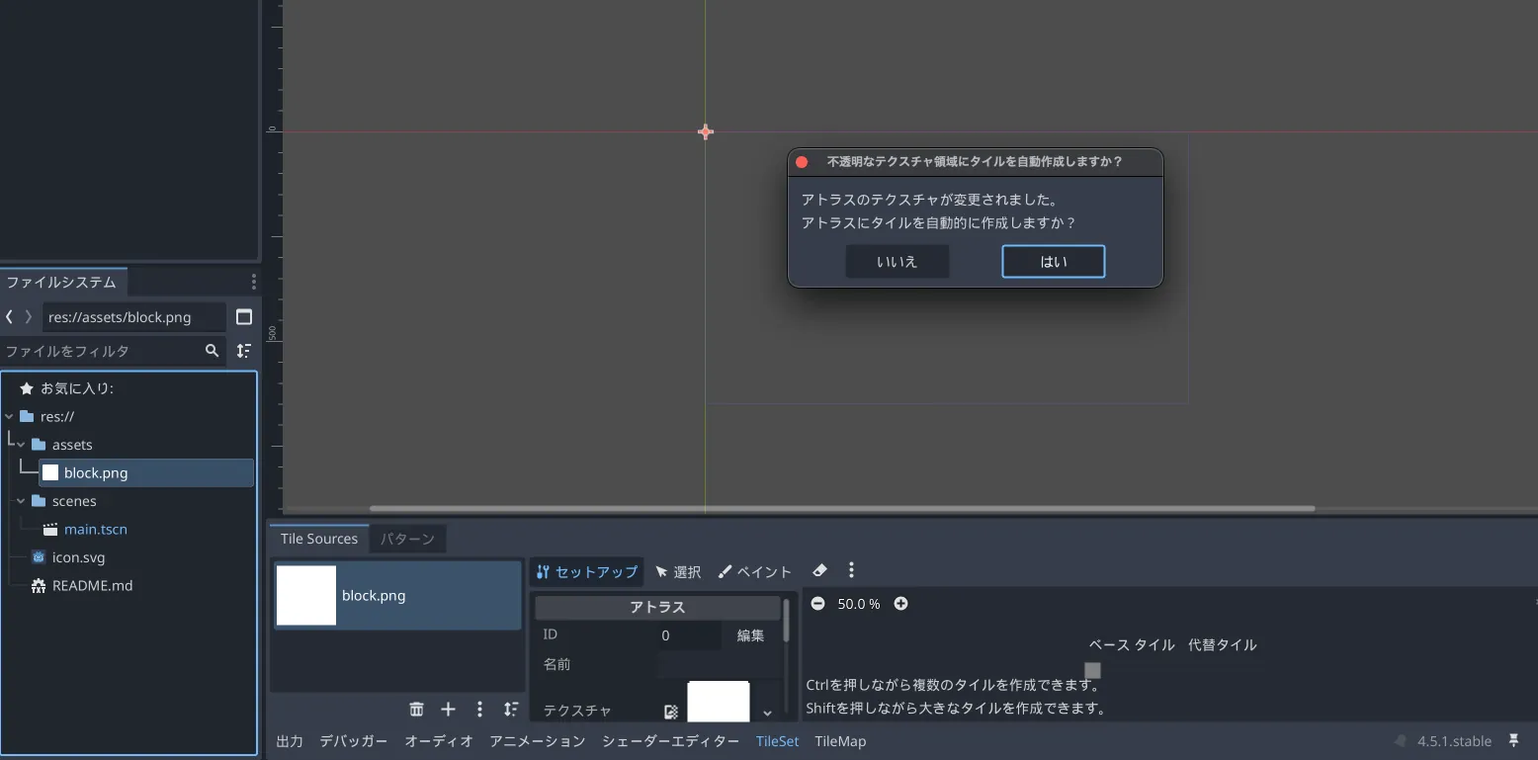Click the 4.5.1.stable version label
The image size is (1538, 760).
click(1454, 741)
